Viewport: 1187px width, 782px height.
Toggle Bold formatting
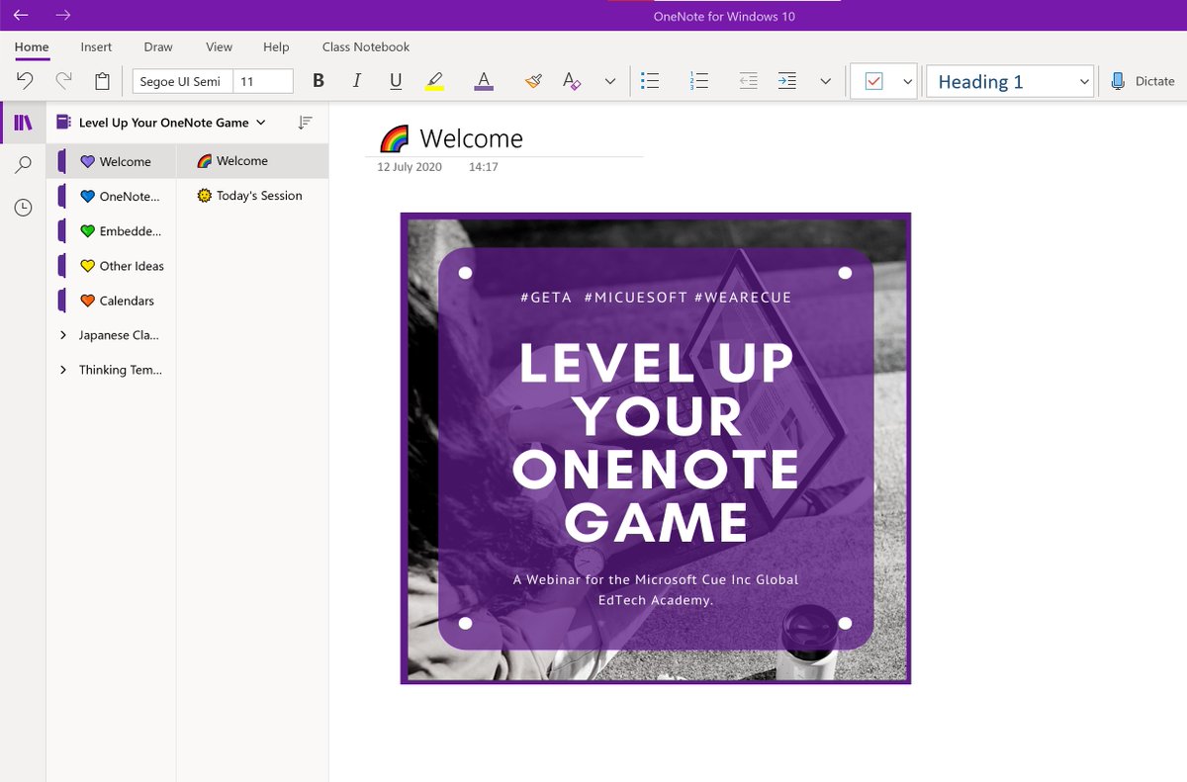pyautogui.click(x=319, y=81)
